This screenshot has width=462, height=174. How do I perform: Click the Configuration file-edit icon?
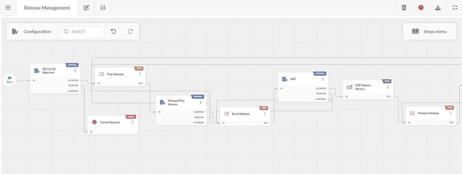[x=15, y=32]
